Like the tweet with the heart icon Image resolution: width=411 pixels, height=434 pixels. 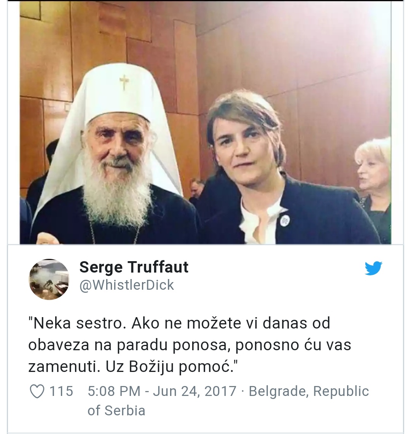pos(37,391)
